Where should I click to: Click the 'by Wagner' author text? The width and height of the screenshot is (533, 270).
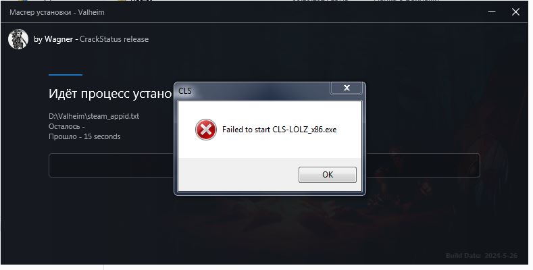53,39
